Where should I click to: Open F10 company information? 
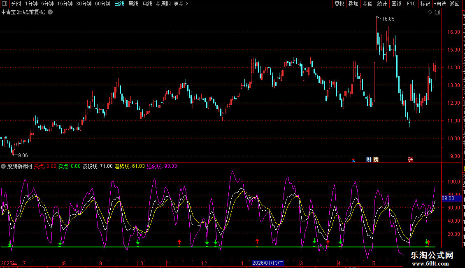coord(411,4)
